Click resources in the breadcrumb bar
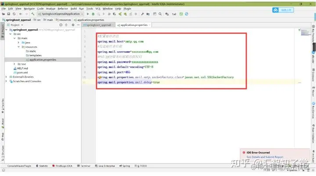 65,20
